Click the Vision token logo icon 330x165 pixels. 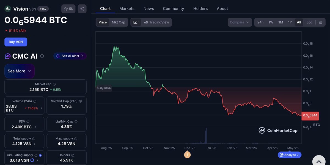[x=8, y=9]
